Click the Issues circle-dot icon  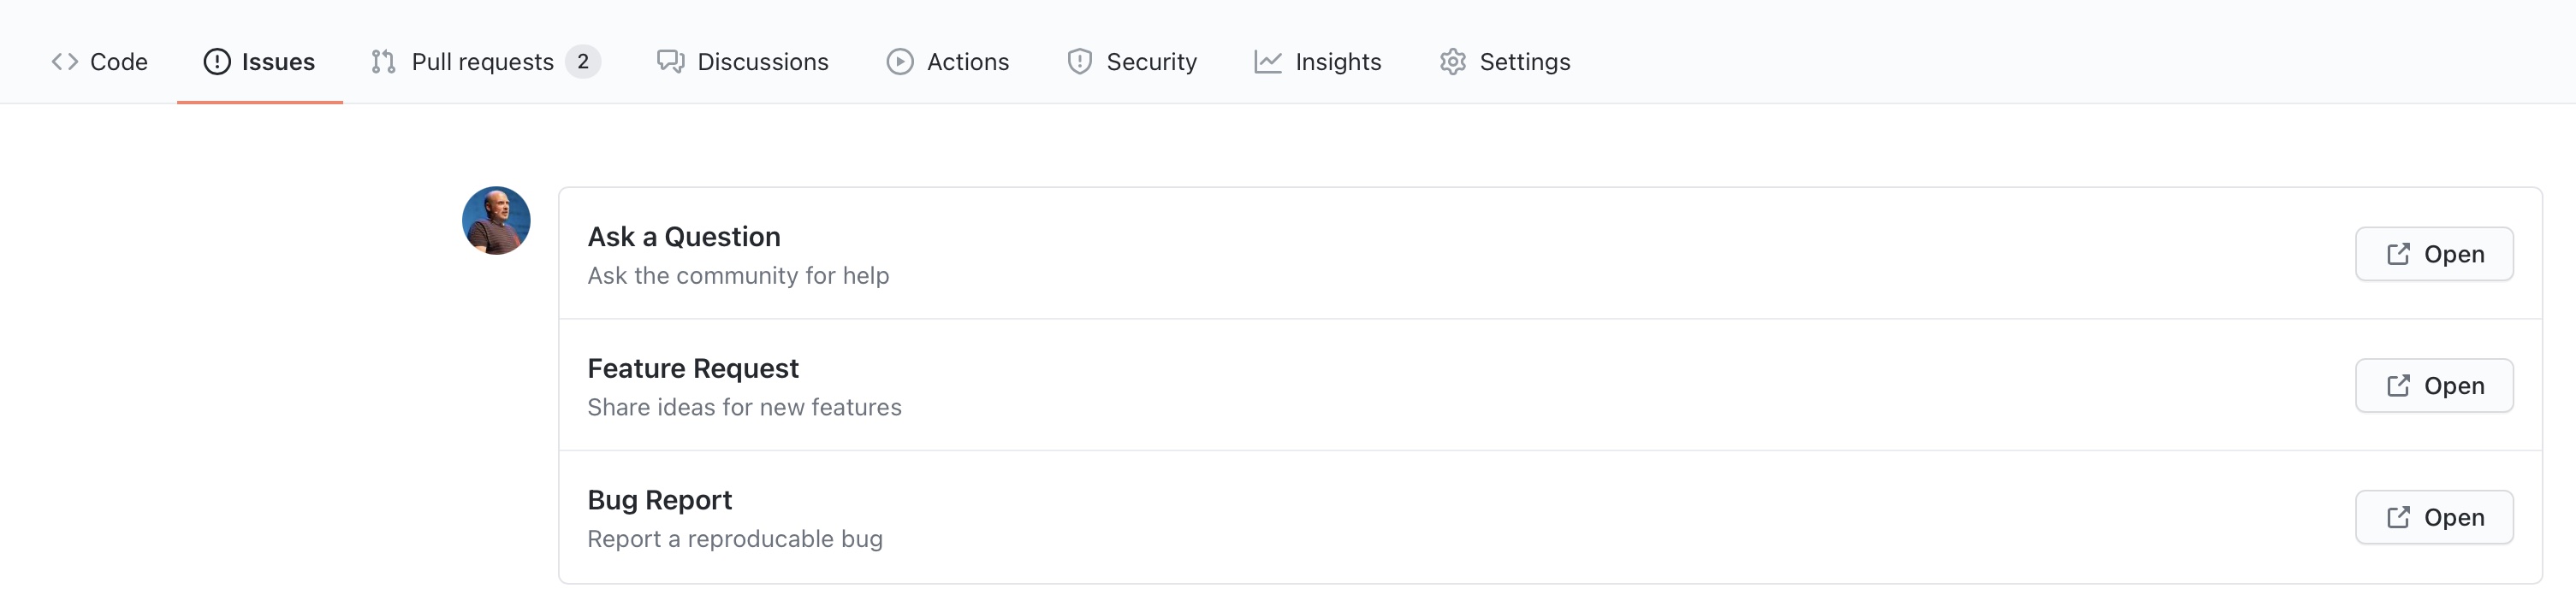click(217, 62)
